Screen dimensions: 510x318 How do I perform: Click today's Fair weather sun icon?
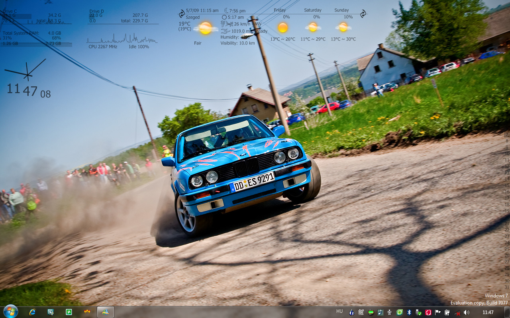(206, 28)
